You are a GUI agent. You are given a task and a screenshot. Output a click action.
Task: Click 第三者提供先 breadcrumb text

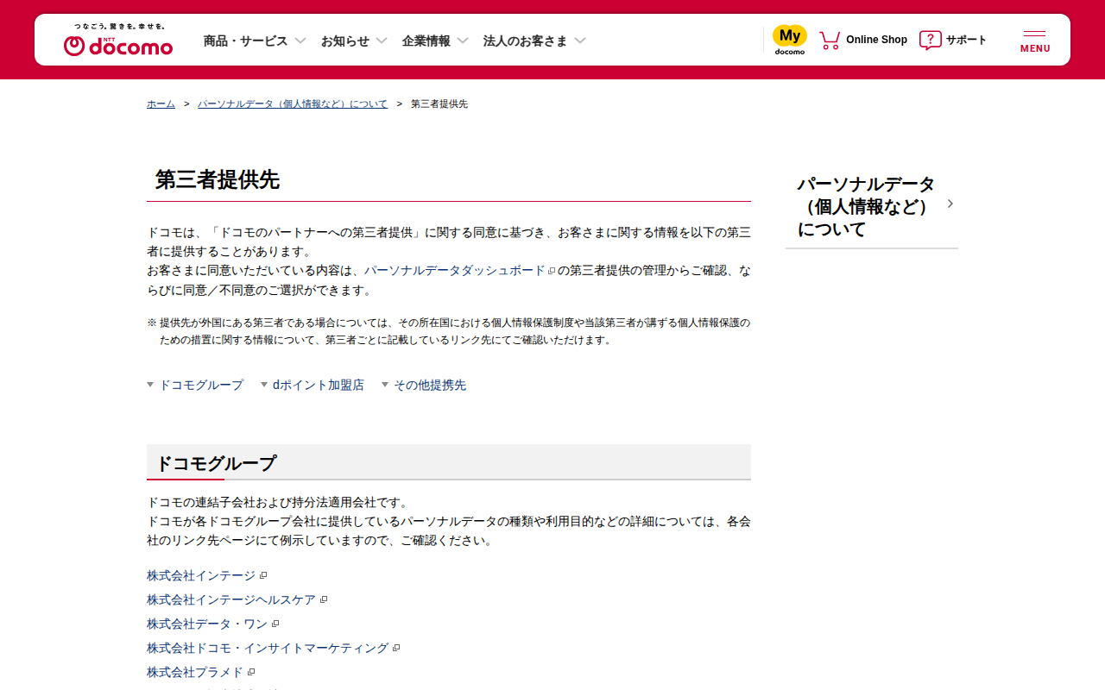tap(439, 103)
